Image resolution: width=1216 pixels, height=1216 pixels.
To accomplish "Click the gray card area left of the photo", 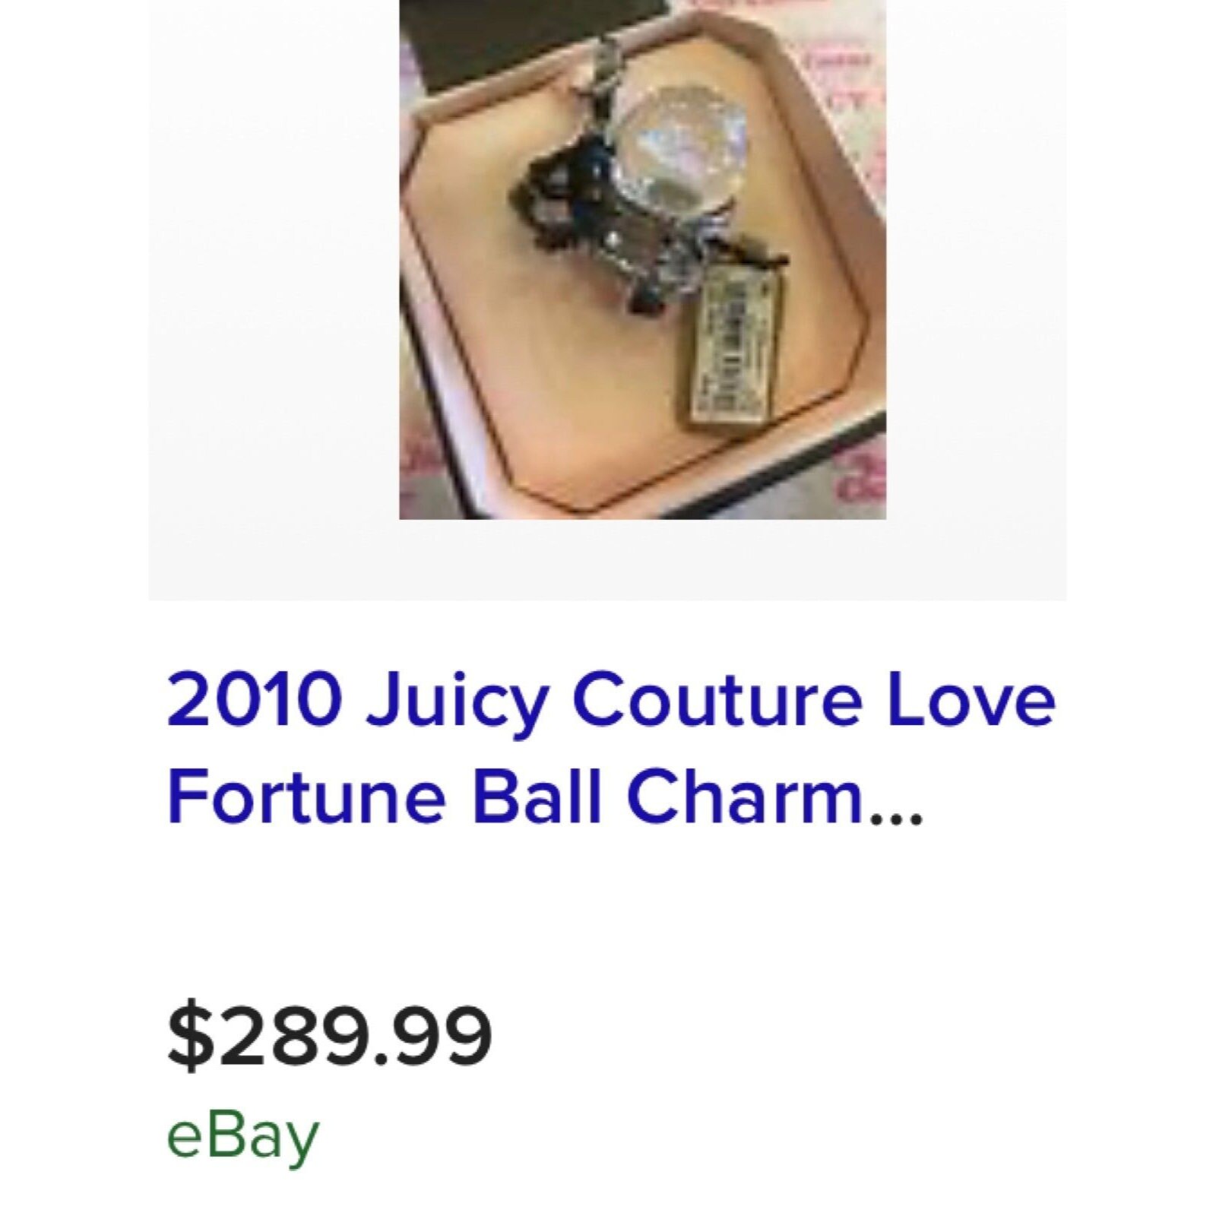I will coord(274,300).
